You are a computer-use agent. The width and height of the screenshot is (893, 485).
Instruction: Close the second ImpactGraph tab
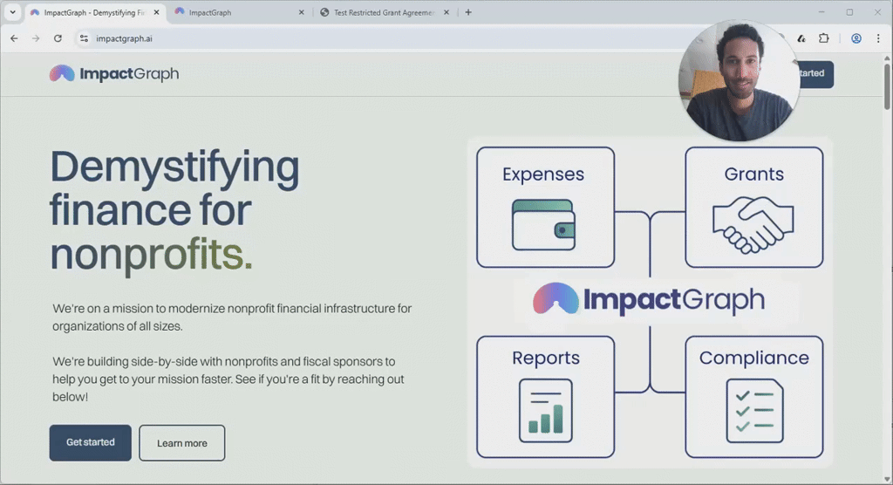[x=301, y=12]
